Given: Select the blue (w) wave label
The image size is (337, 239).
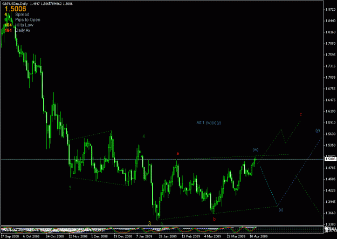Looking at the screenshot, I should pos(256,149).
